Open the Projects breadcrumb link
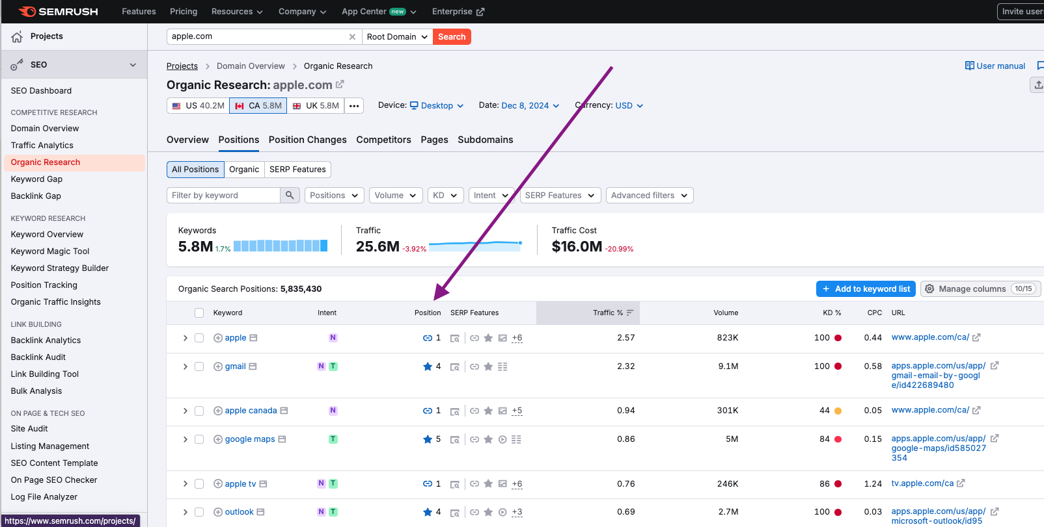Viewport: 1044px width, 527px height. click(x=182, y=66)
